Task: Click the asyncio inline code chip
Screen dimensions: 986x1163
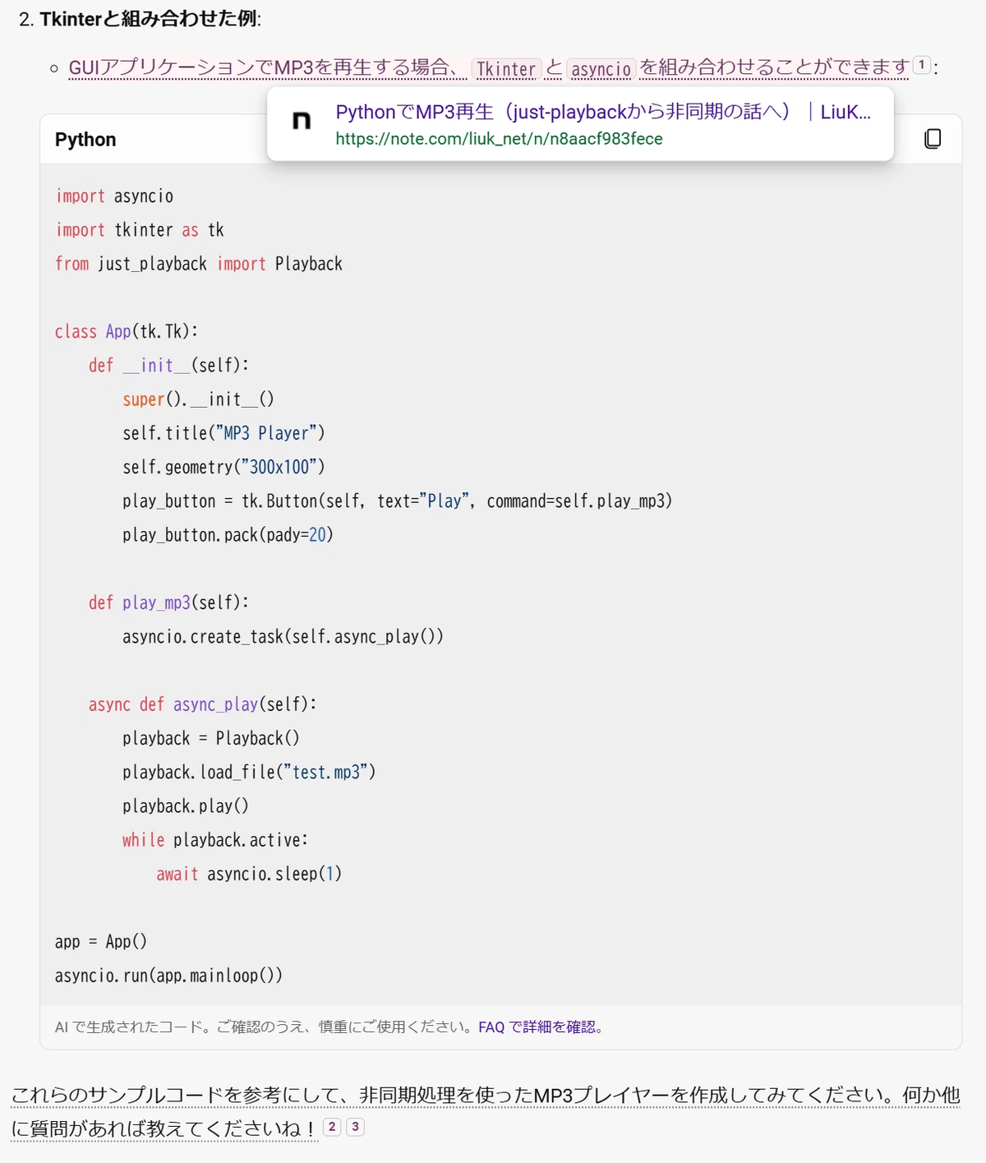Action: (x=601, y=70)
